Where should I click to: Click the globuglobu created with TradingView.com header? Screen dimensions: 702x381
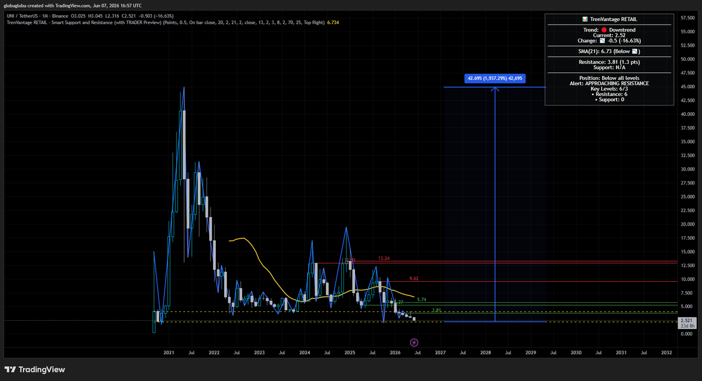72,6
